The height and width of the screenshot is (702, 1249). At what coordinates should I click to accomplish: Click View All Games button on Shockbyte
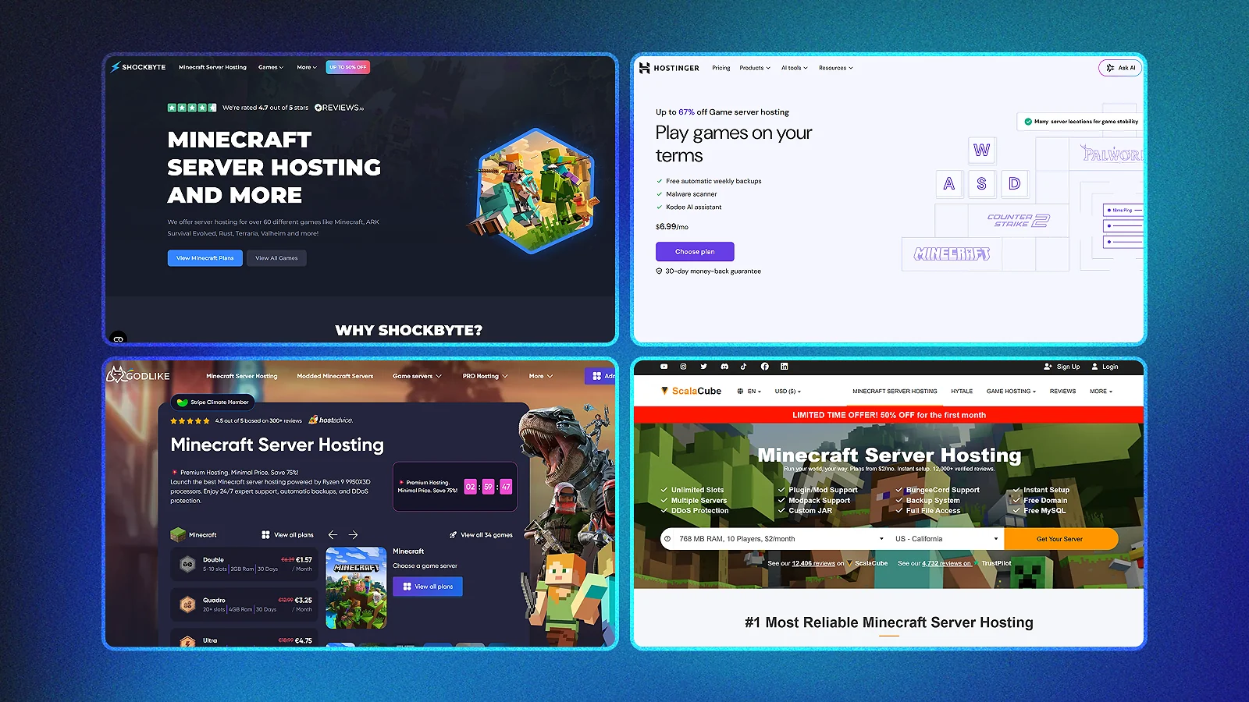[x=276, y=258]
